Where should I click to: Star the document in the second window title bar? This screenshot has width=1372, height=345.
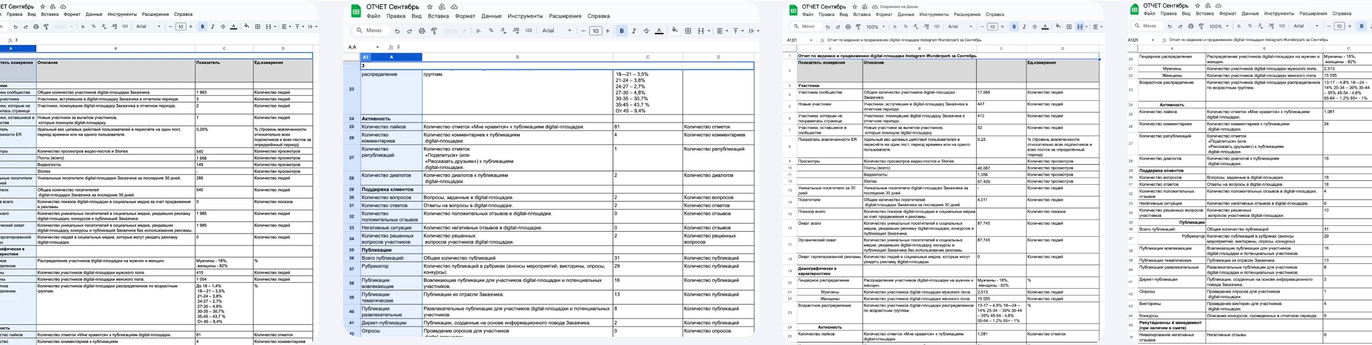430,7
